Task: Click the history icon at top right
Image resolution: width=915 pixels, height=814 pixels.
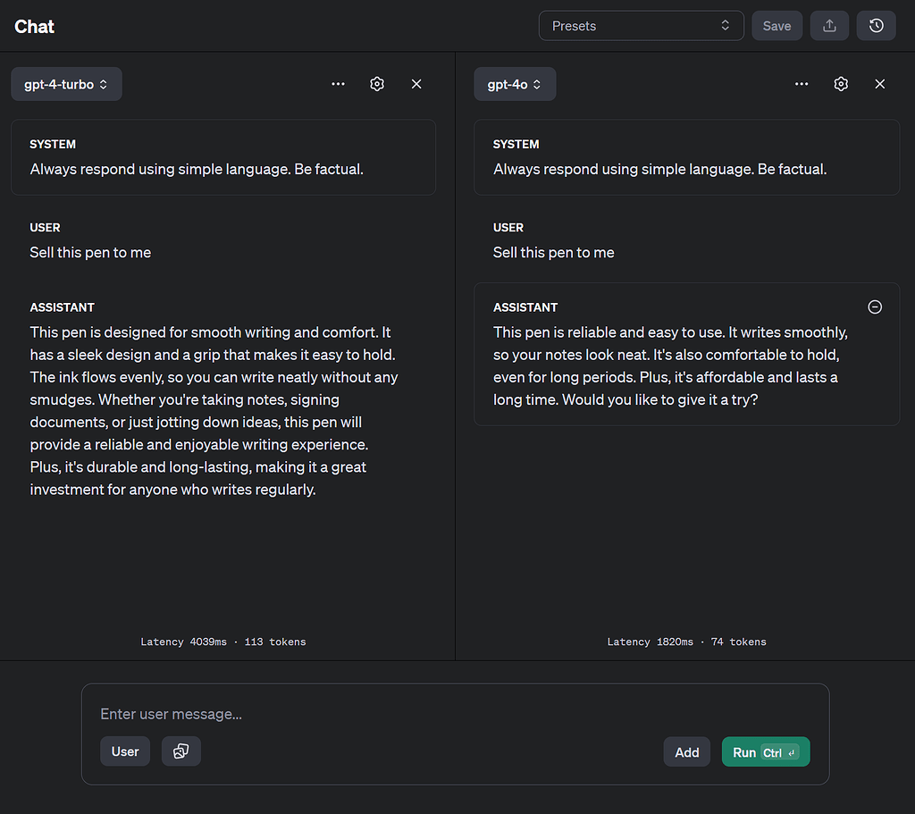Action: coord(876,25)
